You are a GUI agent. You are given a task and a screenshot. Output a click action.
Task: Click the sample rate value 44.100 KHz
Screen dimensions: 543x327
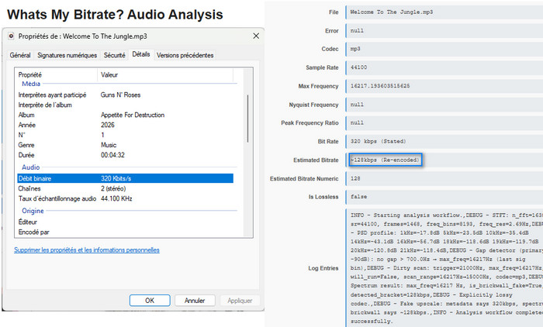(x=116, y=198)
